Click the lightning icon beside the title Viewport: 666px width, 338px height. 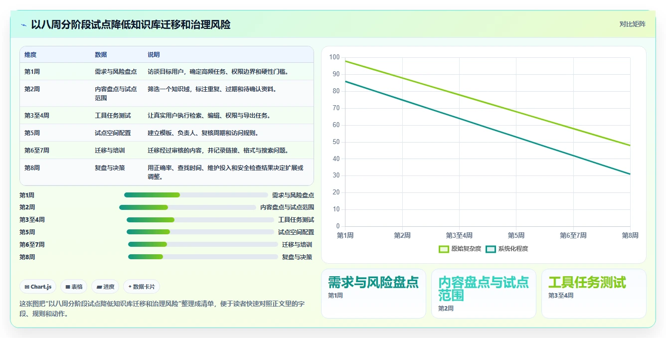point(23,25)
